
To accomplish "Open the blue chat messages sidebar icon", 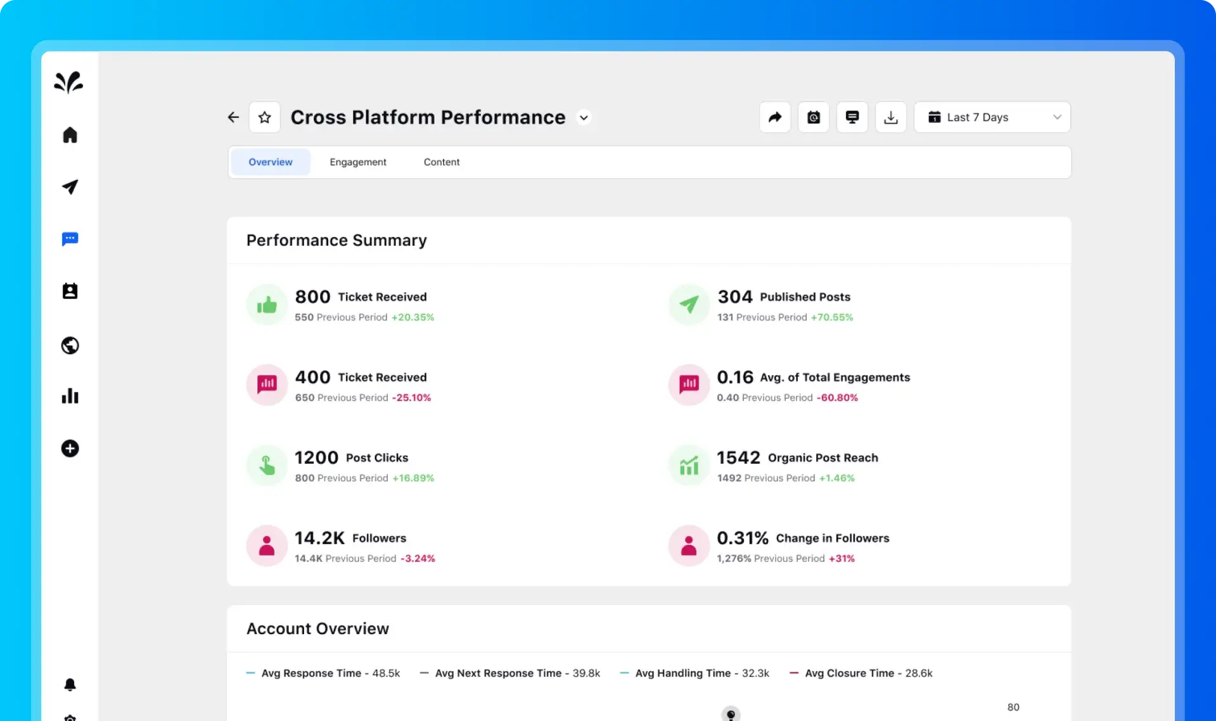I will [70, 239].
